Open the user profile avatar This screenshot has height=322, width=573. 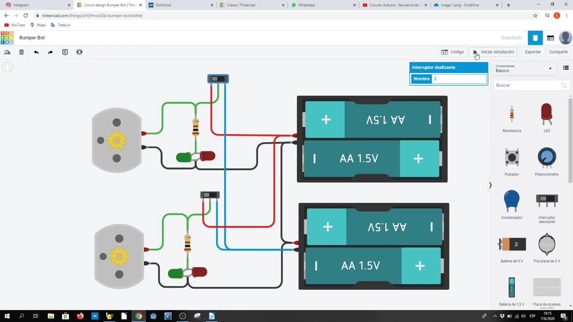click(565, 38)
